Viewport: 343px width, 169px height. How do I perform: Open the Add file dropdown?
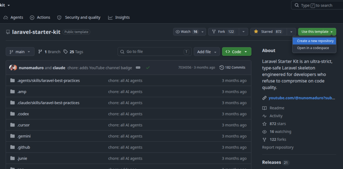click(207, 52)
